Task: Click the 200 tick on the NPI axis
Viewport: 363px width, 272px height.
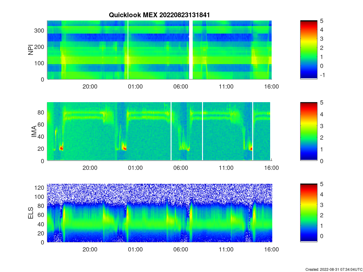Action: (x=40, y=47)
